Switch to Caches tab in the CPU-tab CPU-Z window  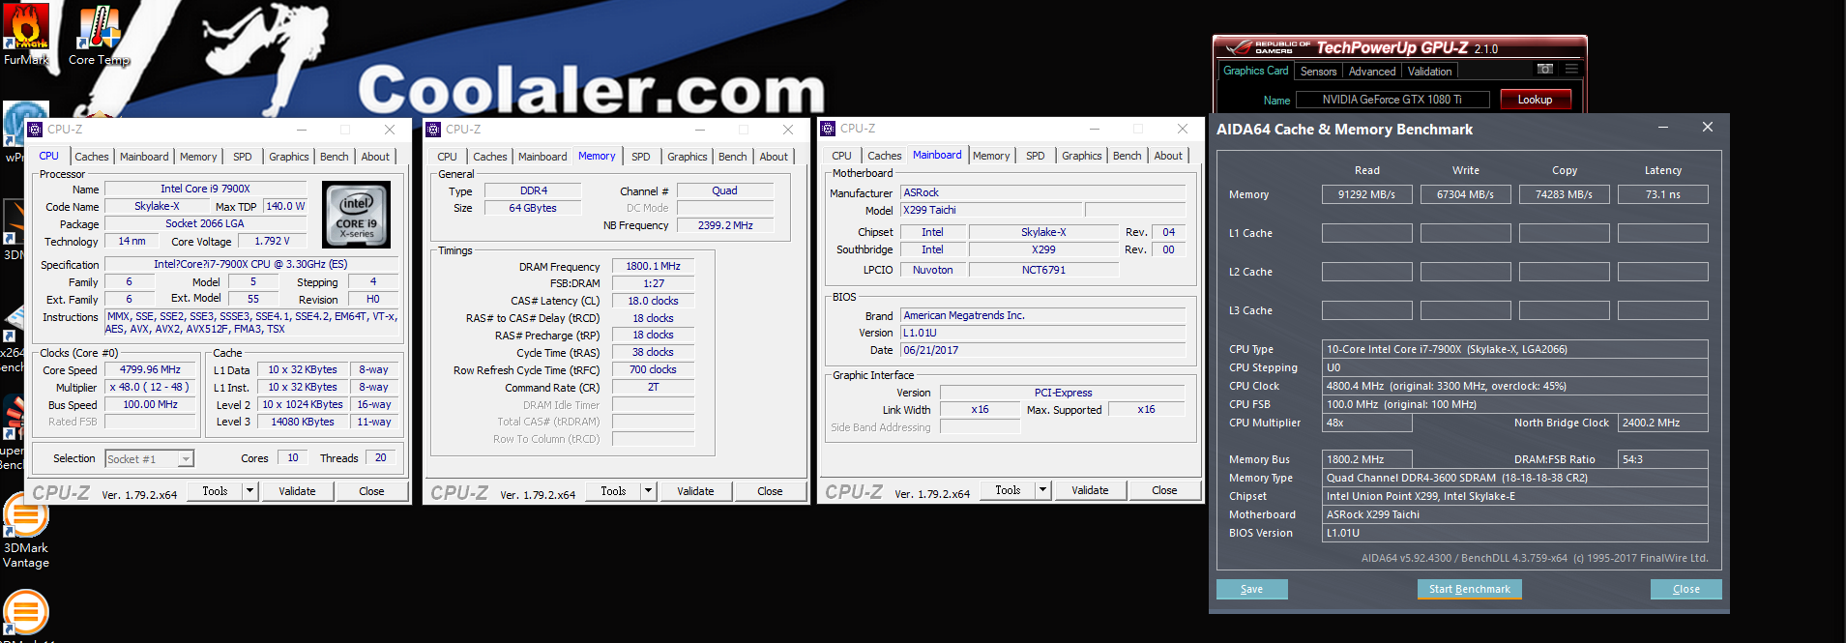pyautogui.click(x=92, y=157)
